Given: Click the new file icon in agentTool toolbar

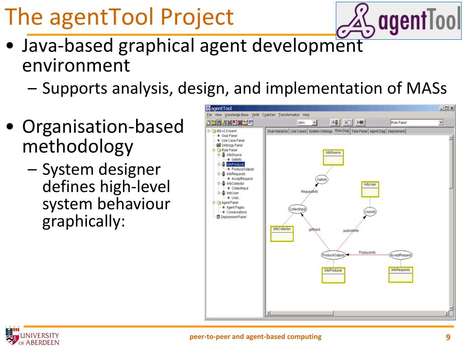Looking at the screenshot, I should [x=208, y=123].
